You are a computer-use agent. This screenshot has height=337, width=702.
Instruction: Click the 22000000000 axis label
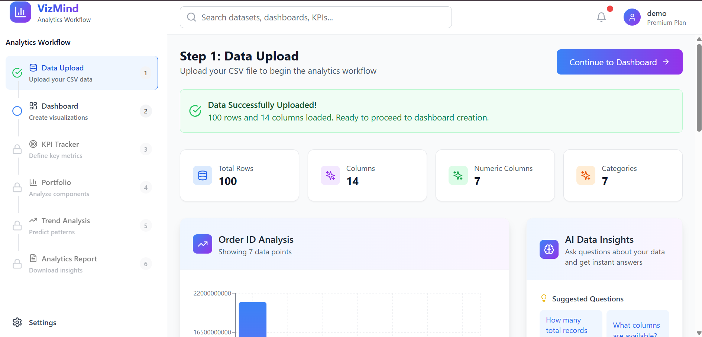(x=212, y=293)
